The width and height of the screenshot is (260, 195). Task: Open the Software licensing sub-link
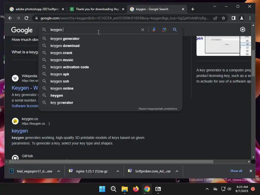coord(25,106)
